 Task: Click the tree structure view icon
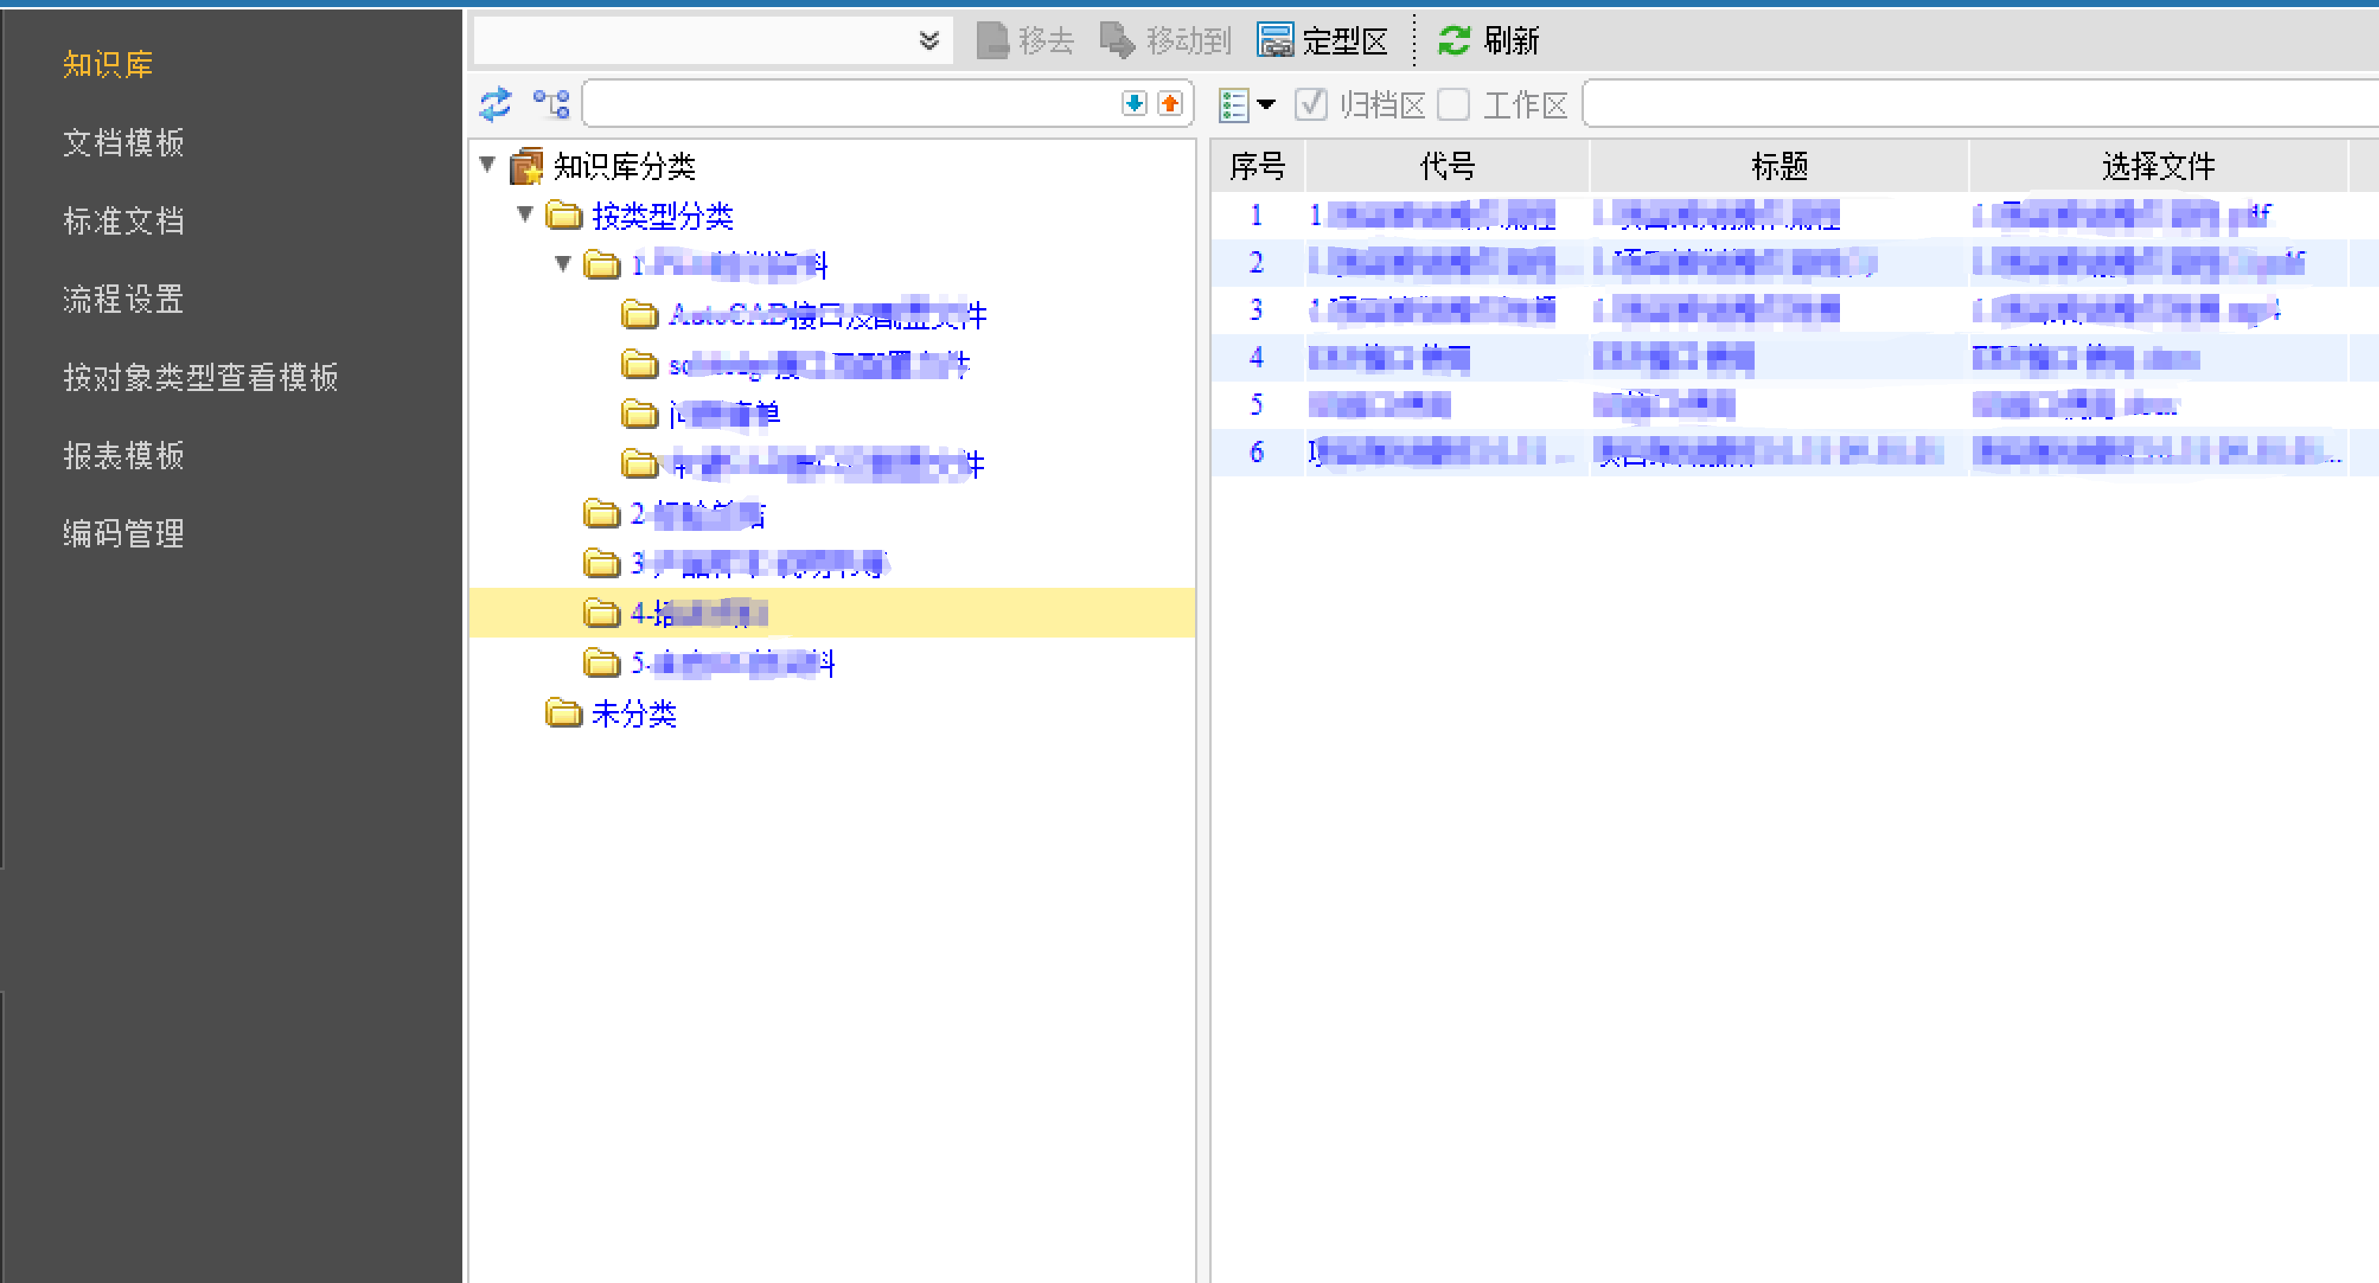[552, 104]
